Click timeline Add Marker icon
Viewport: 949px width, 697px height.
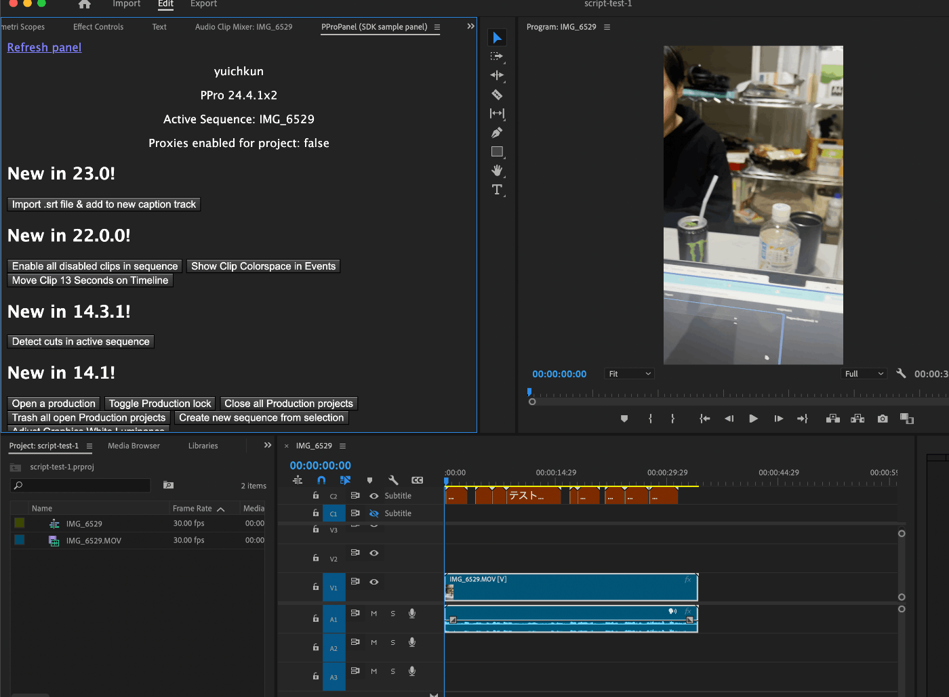tap(369, 480)
